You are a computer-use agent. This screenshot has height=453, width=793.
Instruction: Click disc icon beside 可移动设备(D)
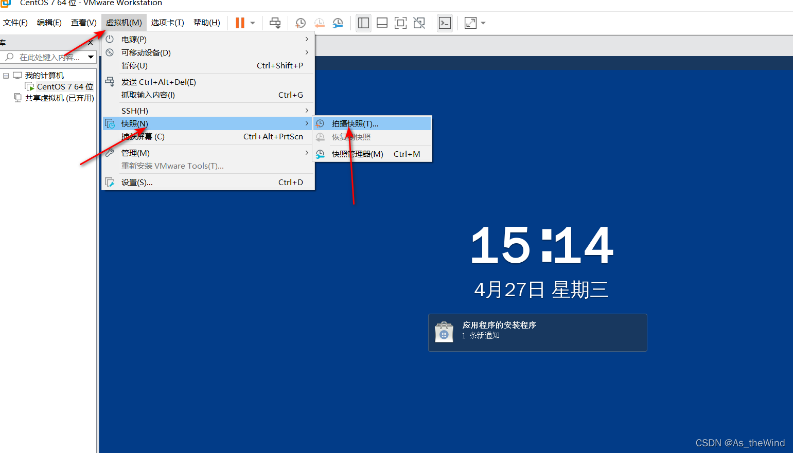pyautogui.click(x=110, y=52)
